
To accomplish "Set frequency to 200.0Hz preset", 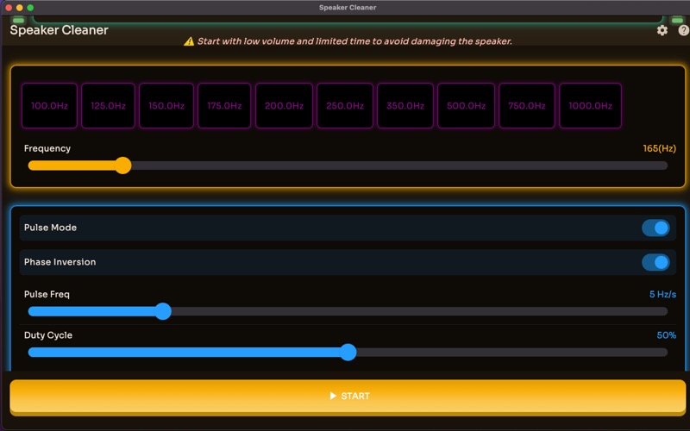I will (284, 106).
